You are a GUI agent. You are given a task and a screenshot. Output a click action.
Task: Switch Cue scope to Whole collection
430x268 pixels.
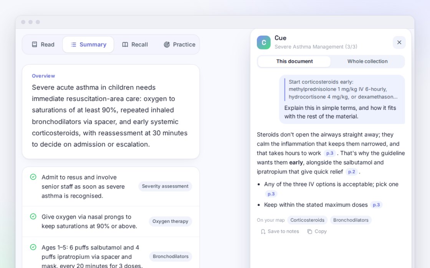pyautogui.click(x=367, y=61)
